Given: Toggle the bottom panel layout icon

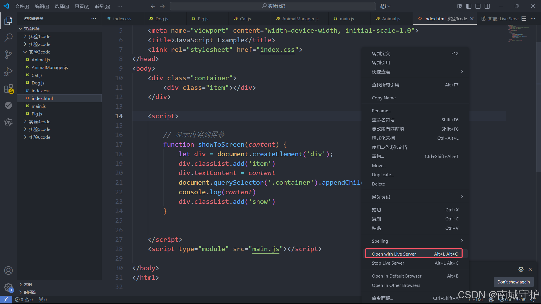Looking at the screenshot, I should [478, 6].
